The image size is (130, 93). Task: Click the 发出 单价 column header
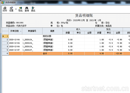(x=109, y=33)
